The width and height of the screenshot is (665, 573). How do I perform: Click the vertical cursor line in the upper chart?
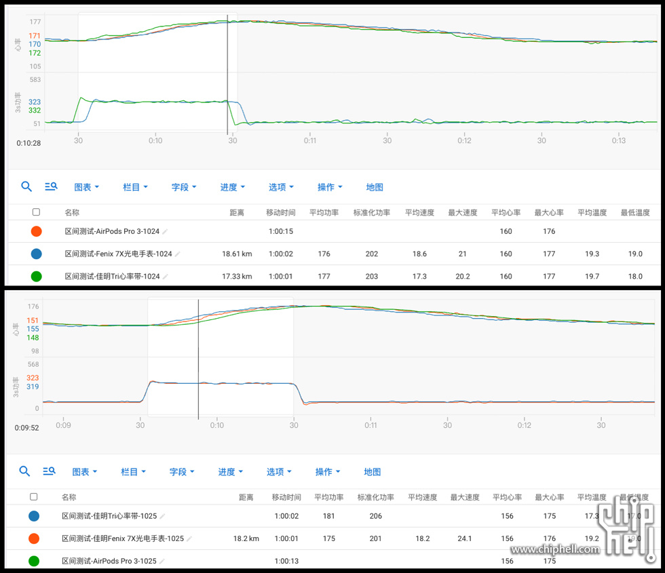point(227,75)
